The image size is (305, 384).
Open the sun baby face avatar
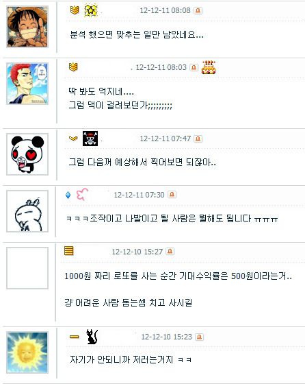coord(27,352)
